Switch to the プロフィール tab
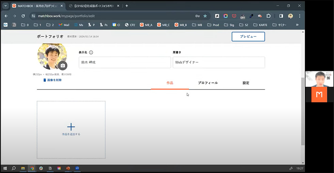Viewport: 334px width, 173px height. tap(208, 83)
